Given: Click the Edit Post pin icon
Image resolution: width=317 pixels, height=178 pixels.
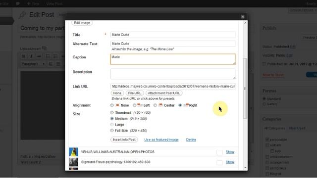Looking at the screenshot, I should [22, 15].
